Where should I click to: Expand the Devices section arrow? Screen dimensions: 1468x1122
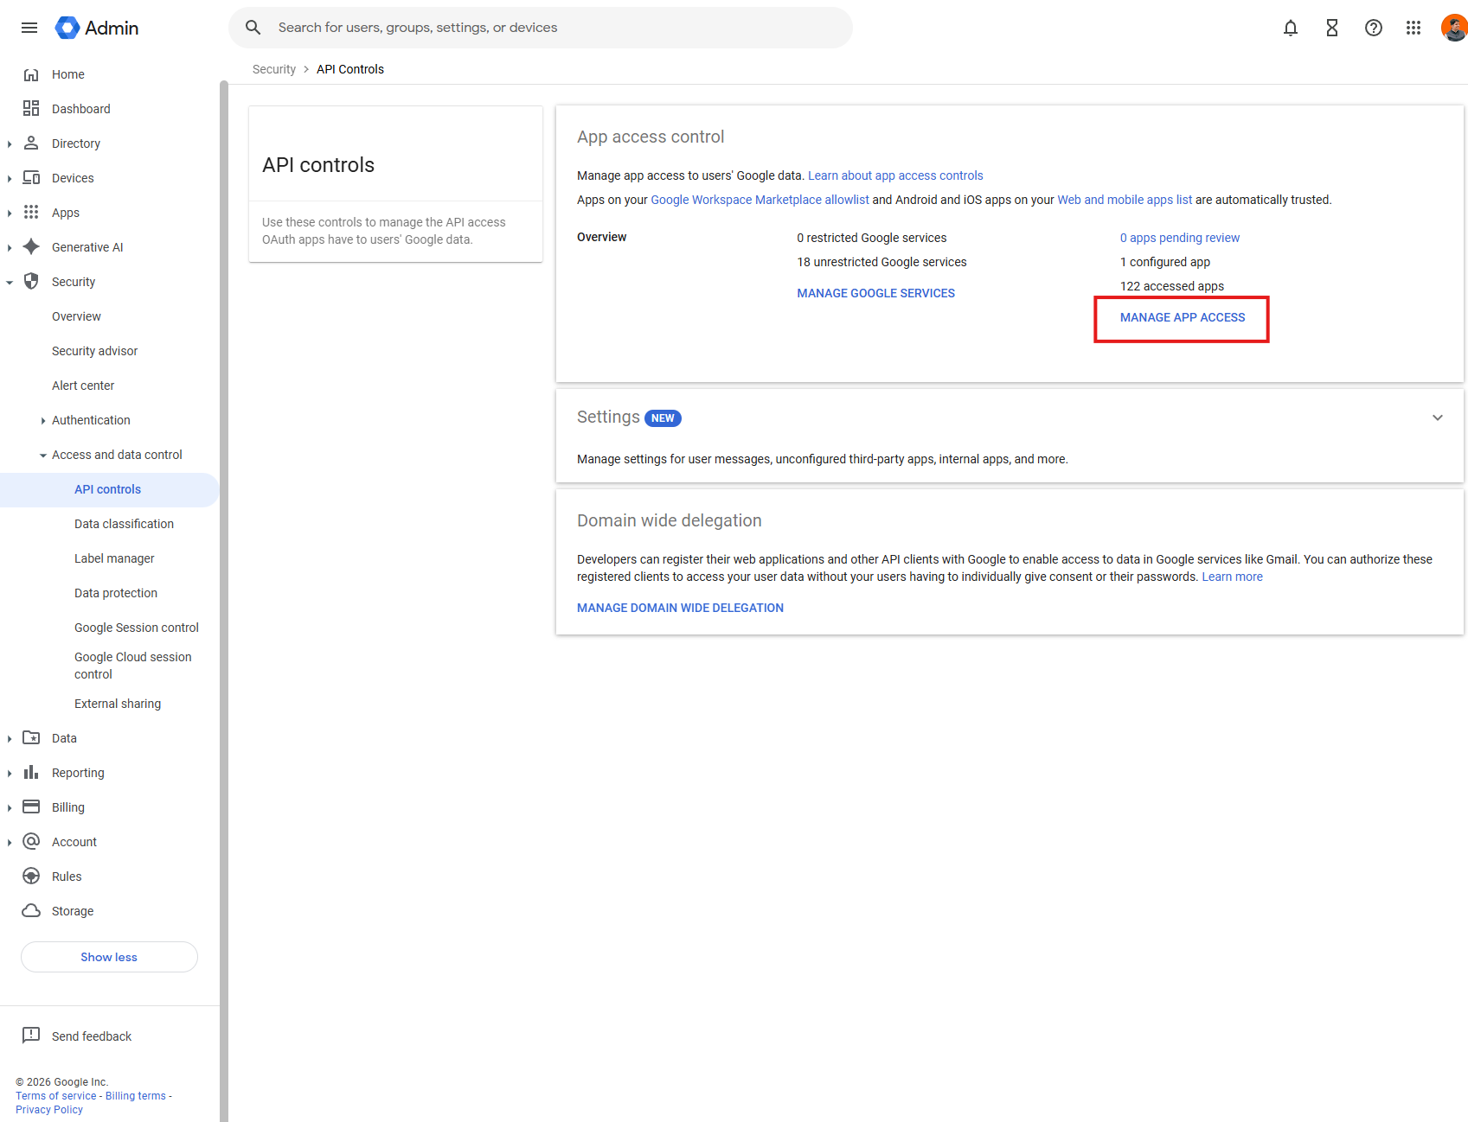pyautogui.click(x=10, y=179)
